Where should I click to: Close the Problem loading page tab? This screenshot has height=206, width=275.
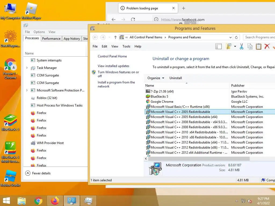tap(173, 8)
